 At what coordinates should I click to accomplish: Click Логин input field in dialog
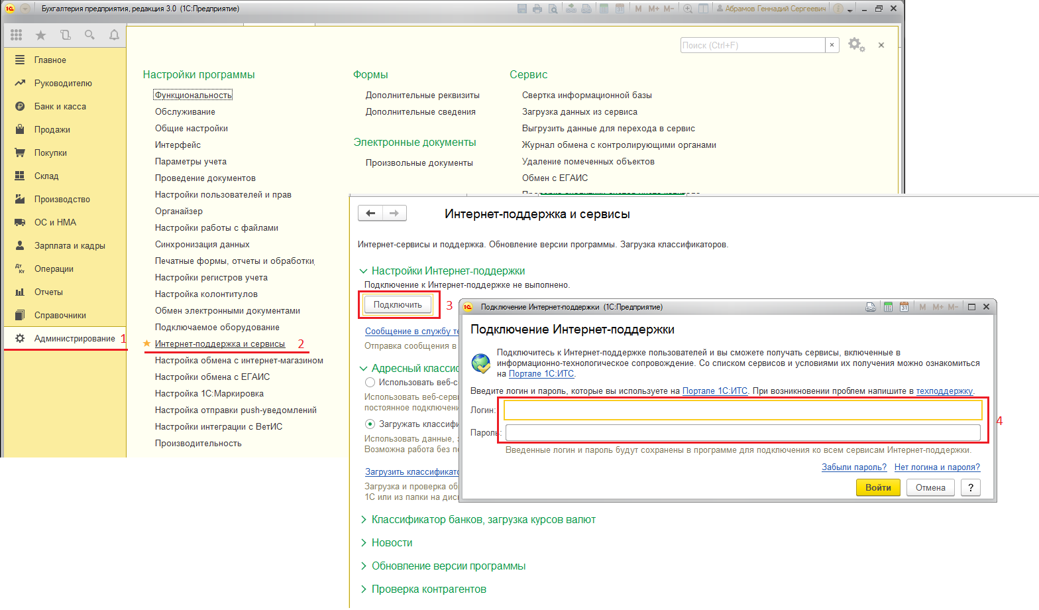point(743,410)
